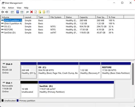Toggle the Show/Hide Console Tree icon
135x107 pixels.
tap(12, 12)
